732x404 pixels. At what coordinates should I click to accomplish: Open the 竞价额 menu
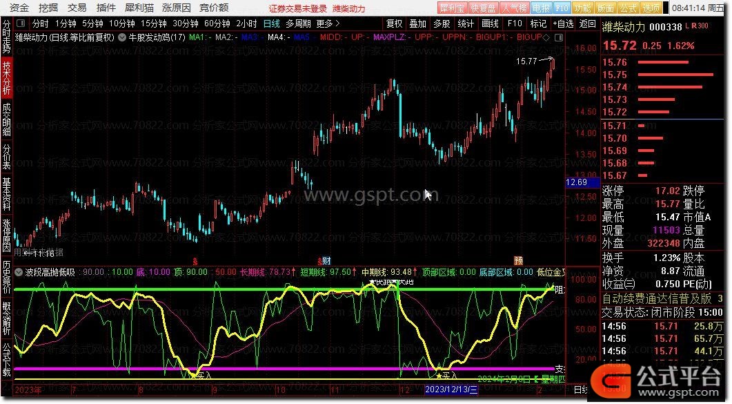(214, 8)
